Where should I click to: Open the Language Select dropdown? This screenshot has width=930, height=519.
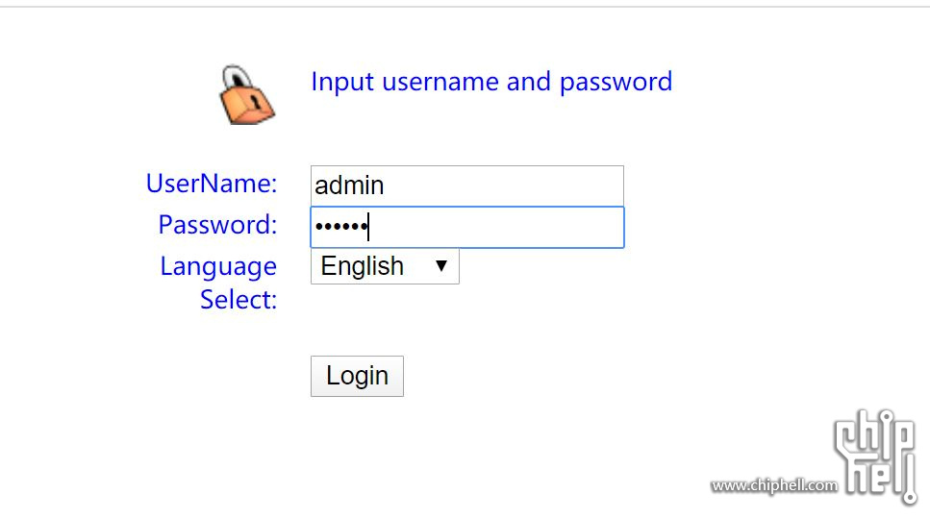click(x=385, y=266)
